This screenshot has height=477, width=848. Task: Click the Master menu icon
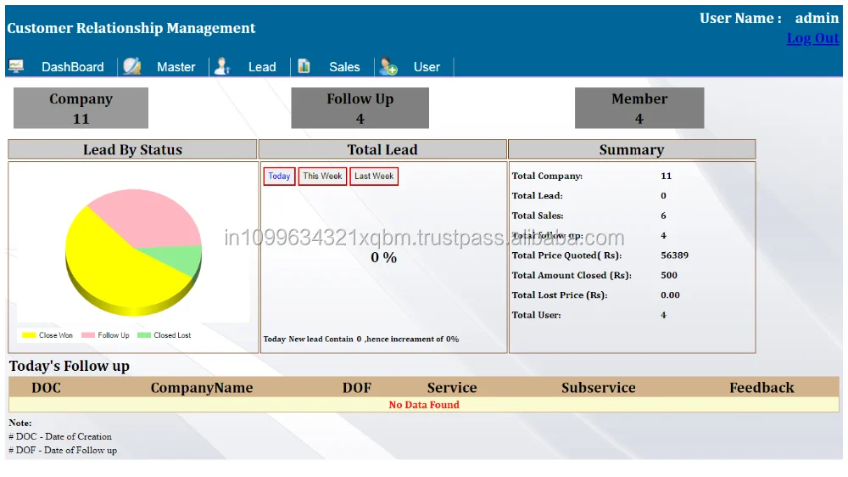pos(131,66)
